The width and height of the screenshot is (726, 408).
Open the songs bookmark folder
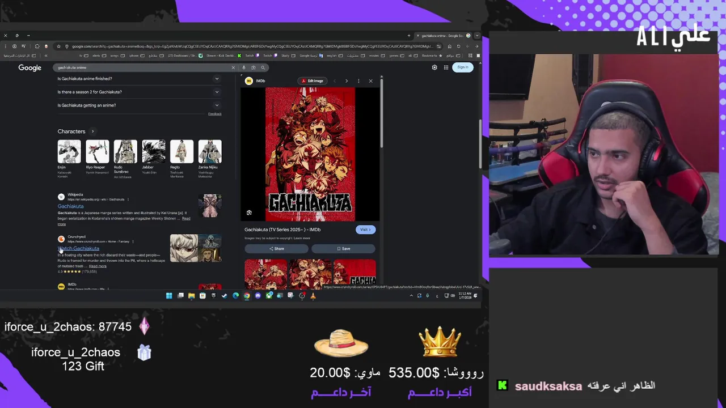[118, 56]
